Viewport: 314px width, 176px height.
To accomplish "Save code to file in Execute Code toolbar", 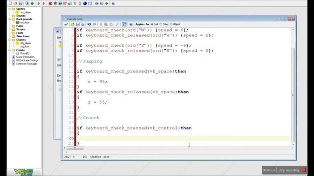I will point(78,24).
